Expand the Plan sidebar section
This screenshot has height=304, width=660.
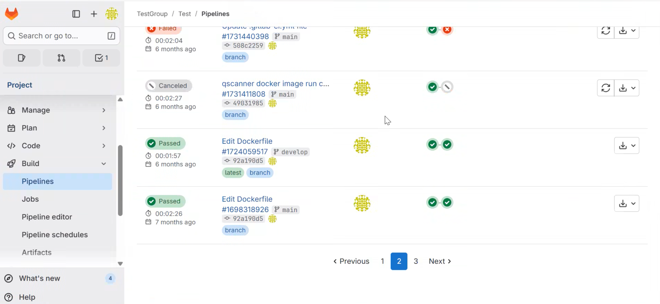point(57,128)
